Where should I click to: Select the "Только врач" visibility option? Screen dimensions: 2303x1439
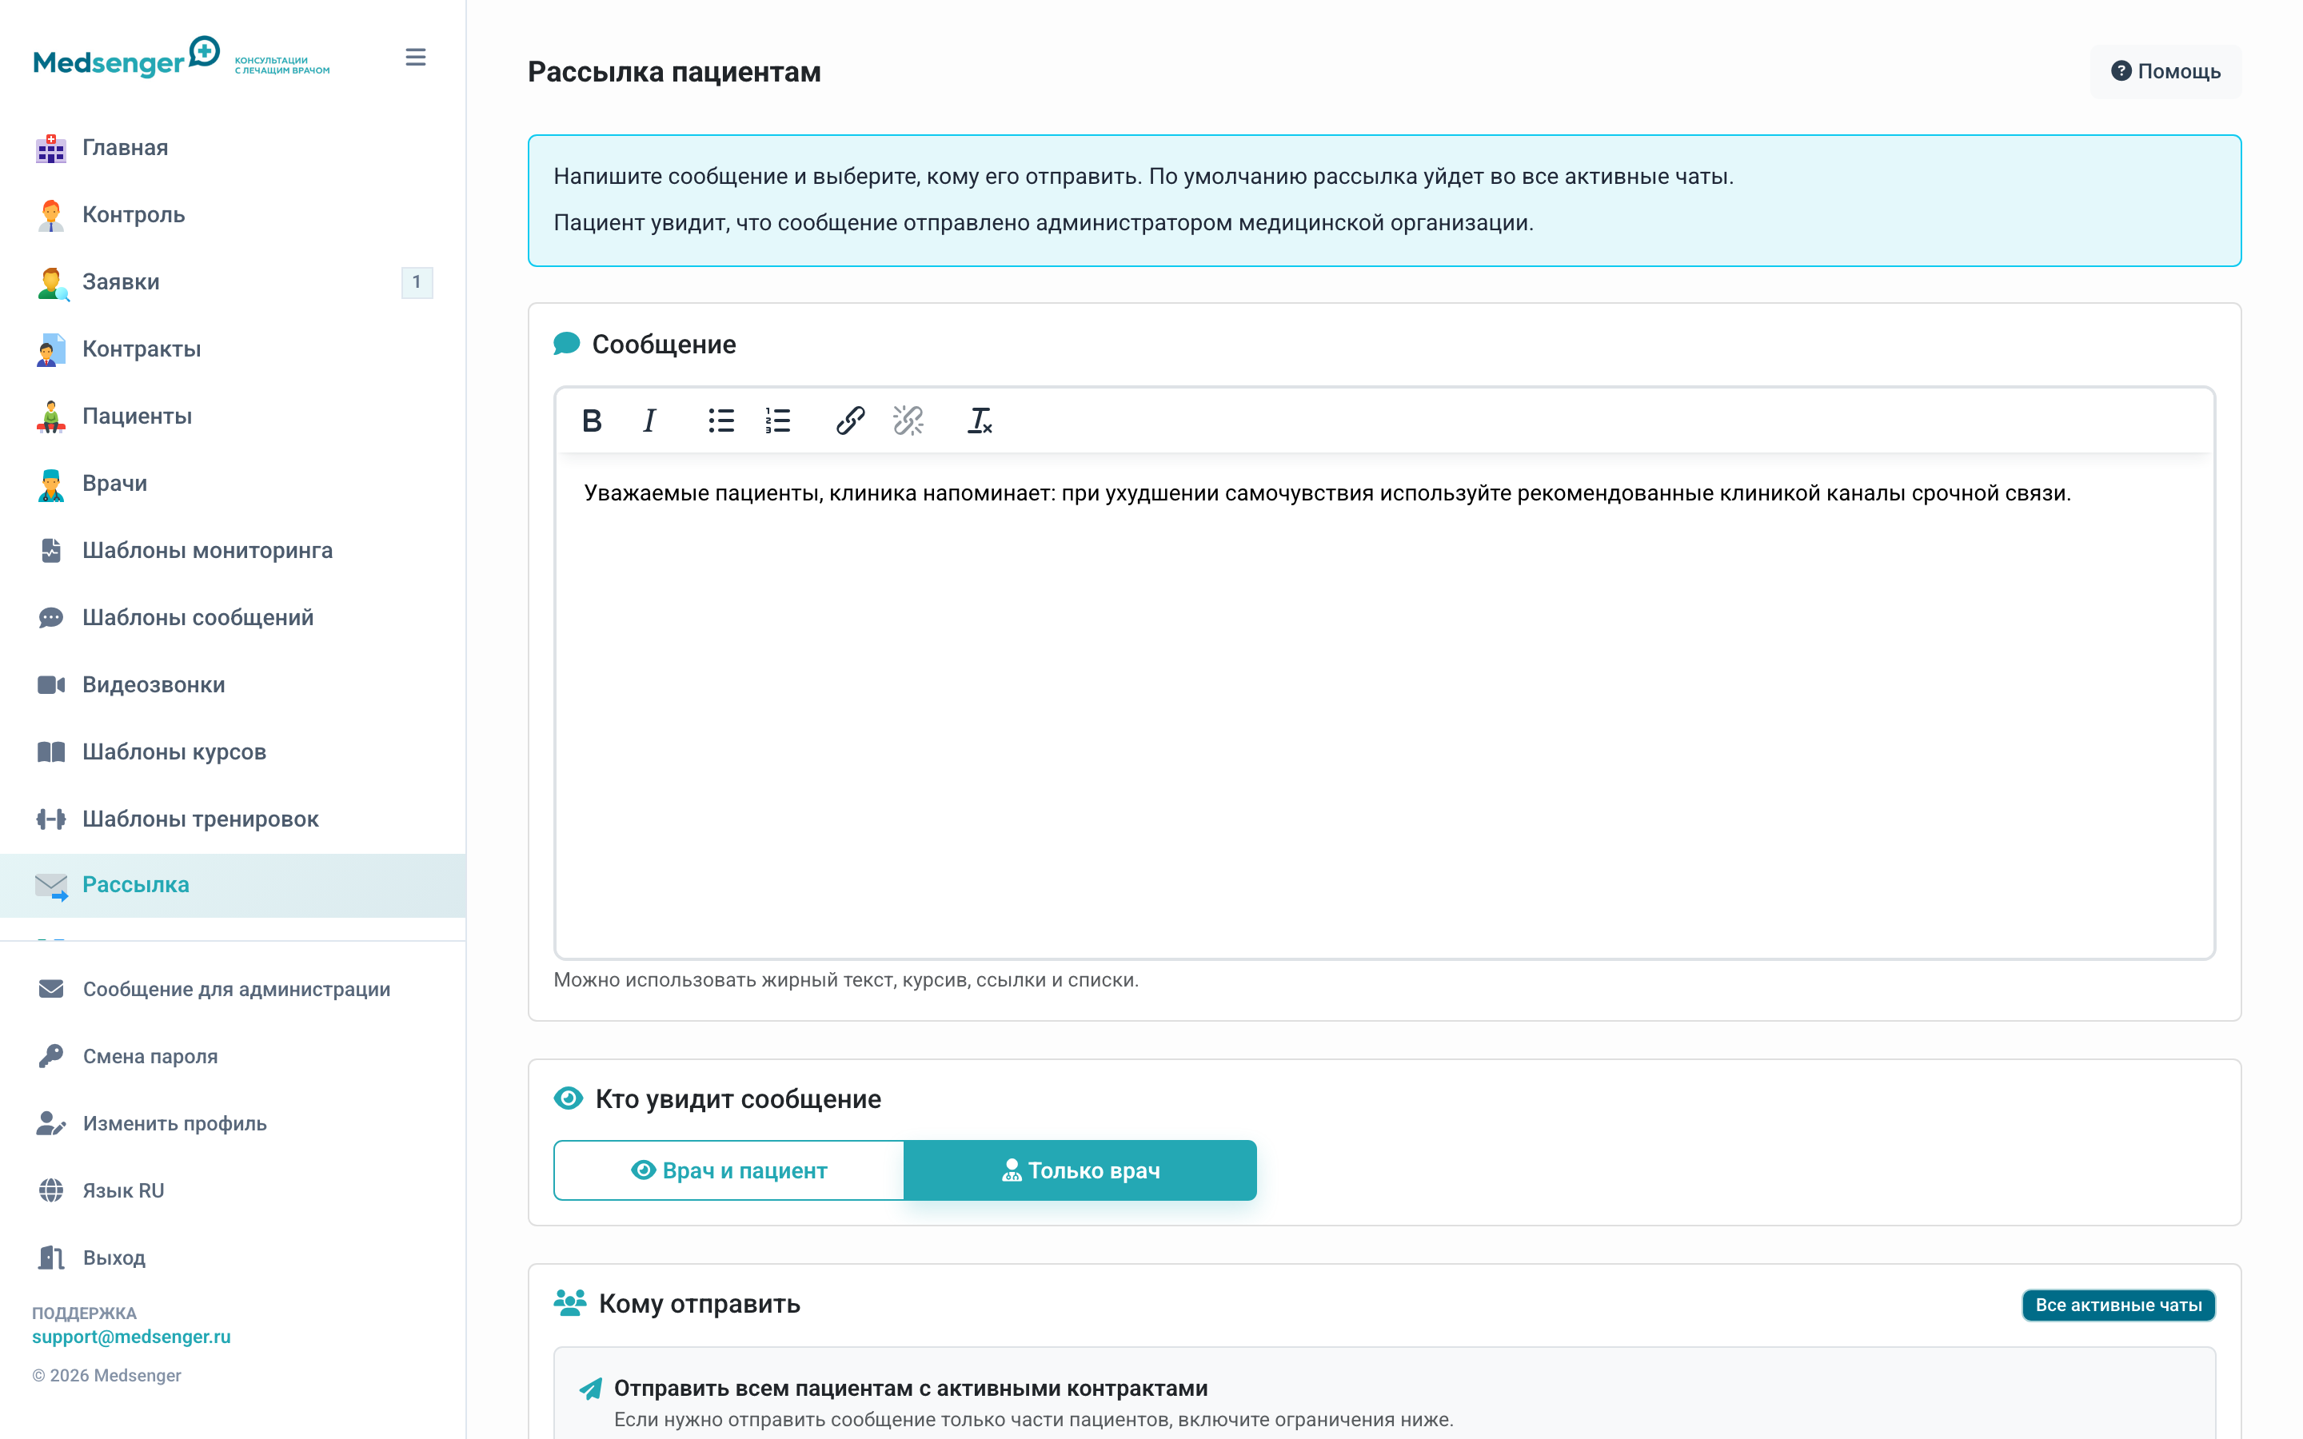point(1080,1170)
